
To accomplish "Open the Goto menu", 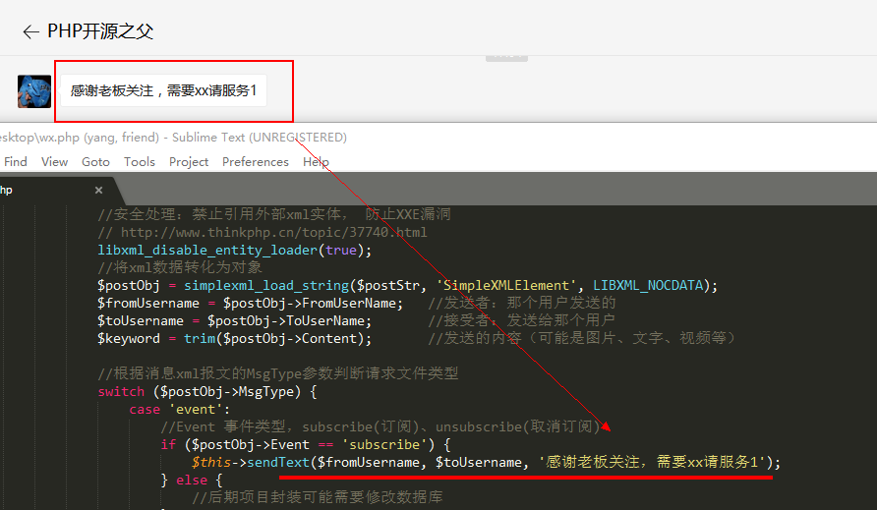I will [95, 161].
